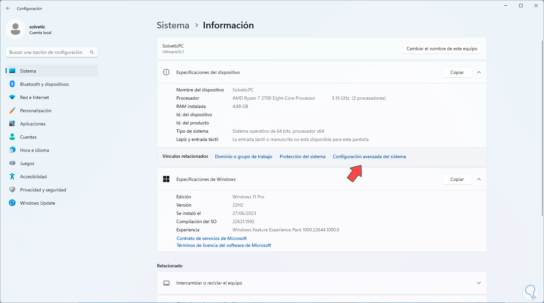Click the Windows 11 Pro edition value
Viewport: 544px width, 303px height.
pyautogui.click(x=248, y=197)
